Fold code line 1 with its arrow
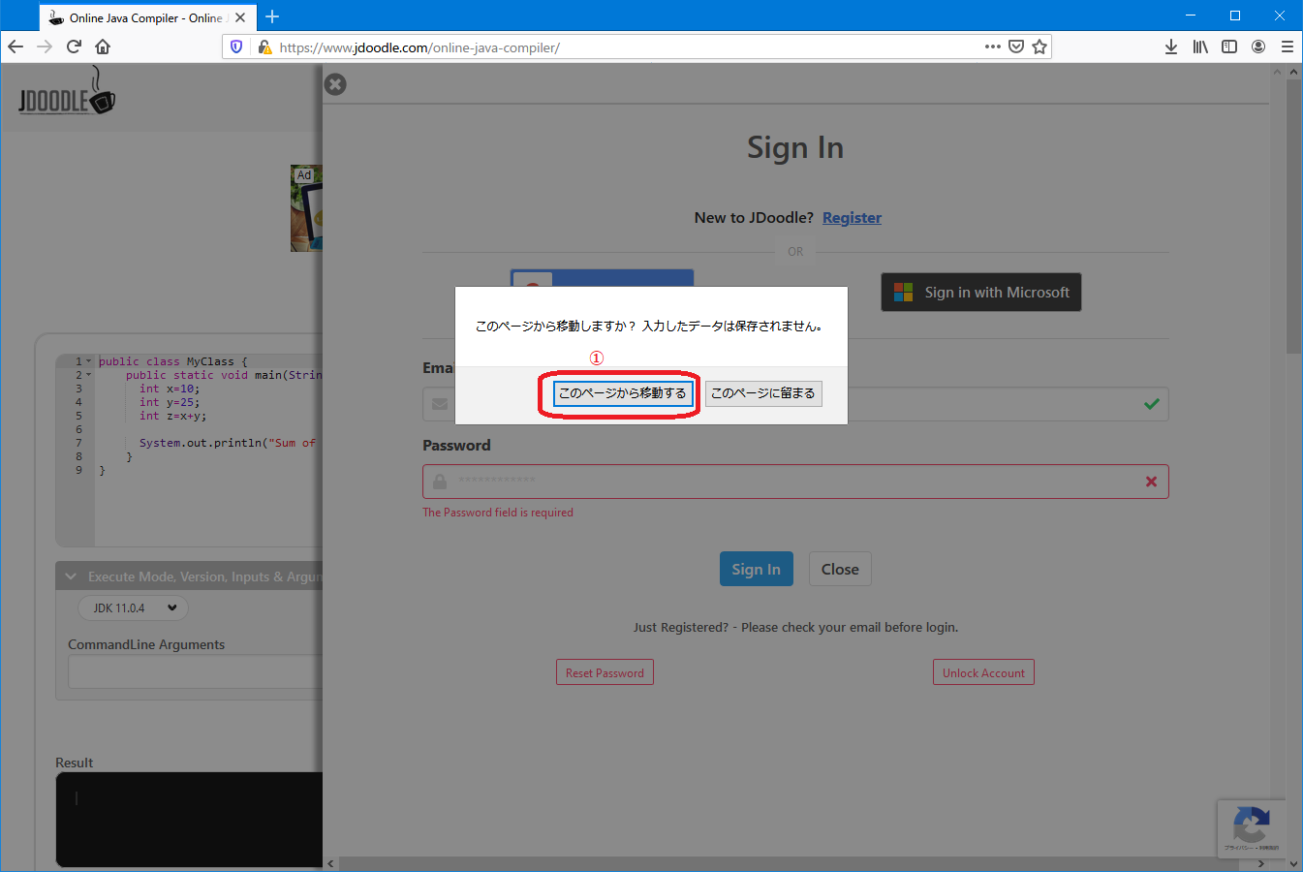The width and height of the screenshot is (1303, 872). click(x=89, y=361)
